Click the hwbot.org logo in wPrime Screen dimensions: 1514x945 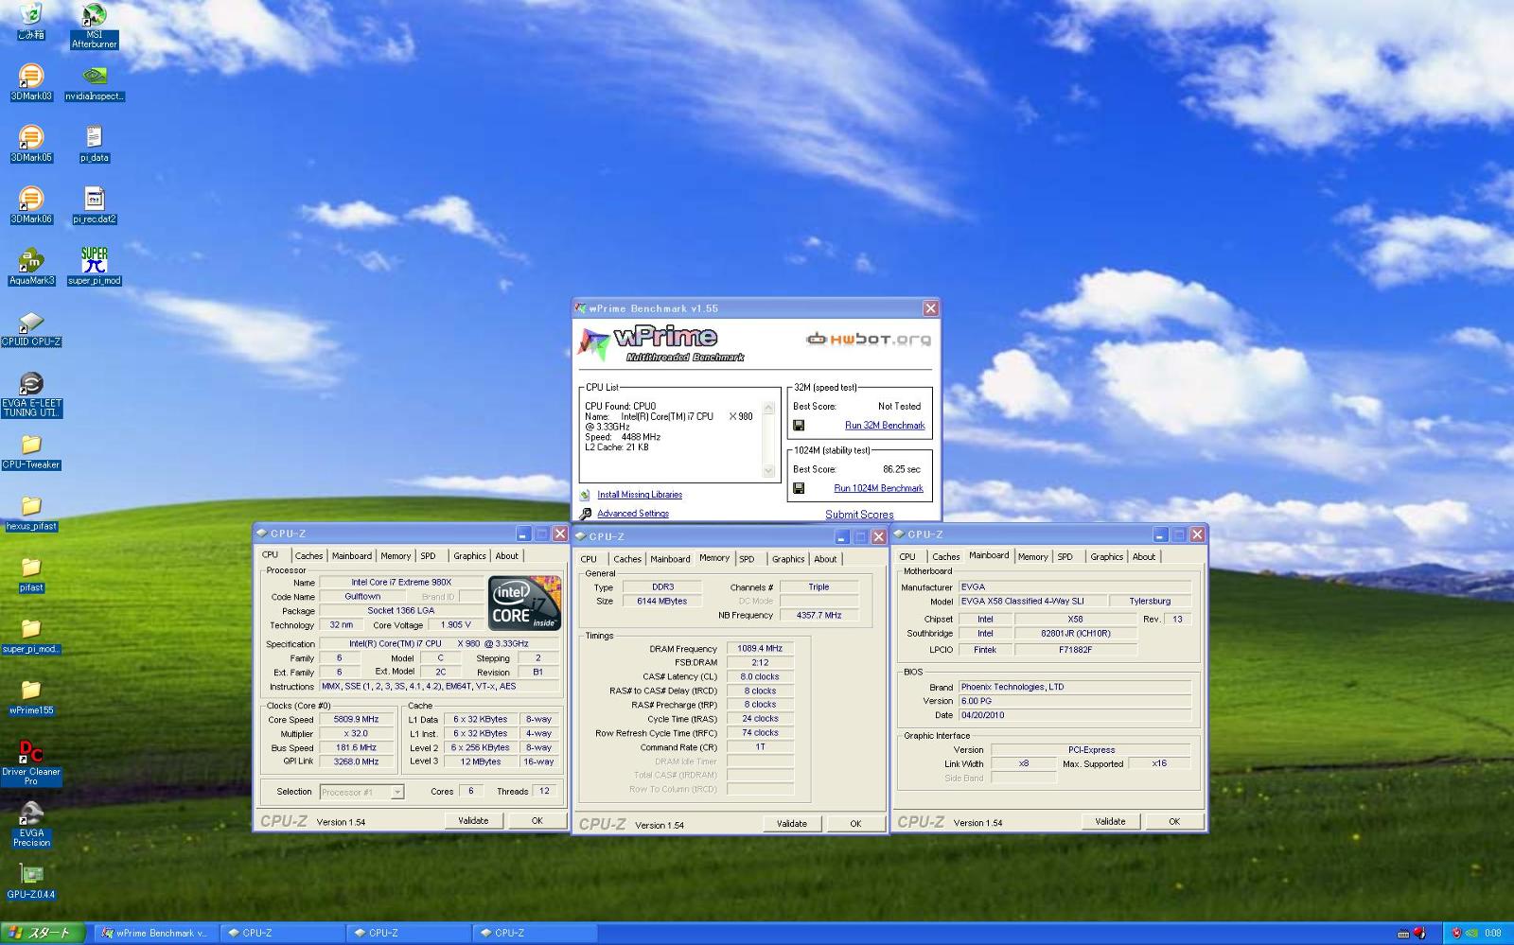(x=868, y=339)
